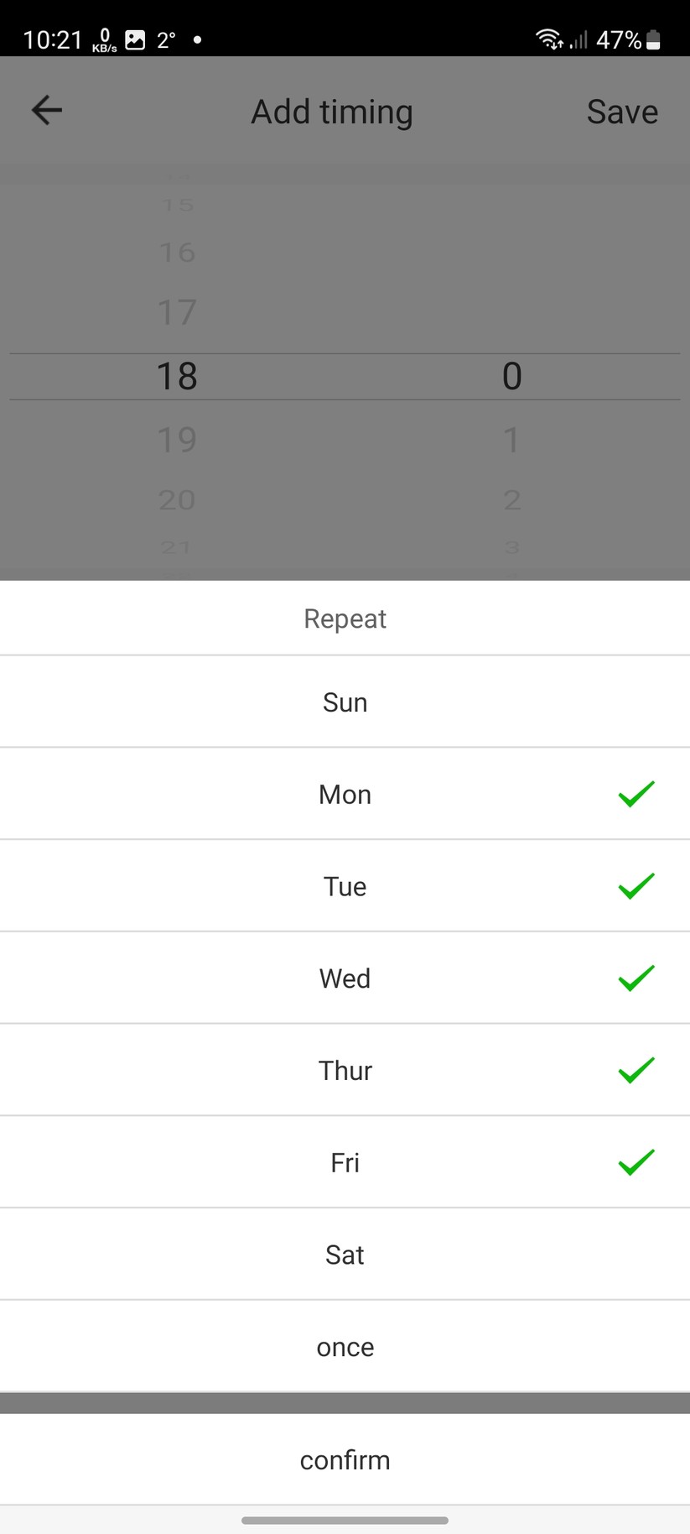Screen dimensions: 690x1534
Task: Select minute 1 in minute wheel
Action: (x=511, y=440)
